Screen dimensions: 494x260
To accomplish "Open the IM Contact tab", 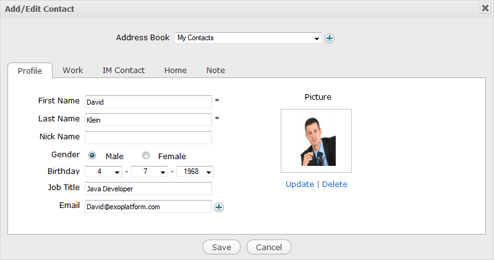I will click(x=124, y=71).
